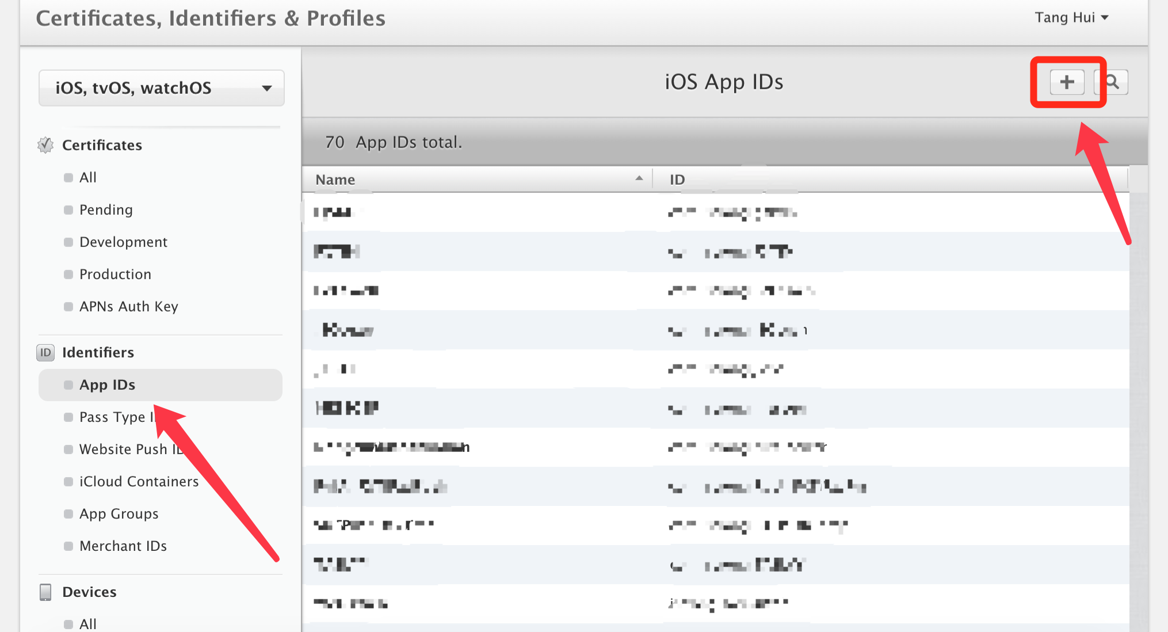Screen dimensions: 1168x632
Task: Click the plus button to add App ID
Action: click(x=1067, y=82)
